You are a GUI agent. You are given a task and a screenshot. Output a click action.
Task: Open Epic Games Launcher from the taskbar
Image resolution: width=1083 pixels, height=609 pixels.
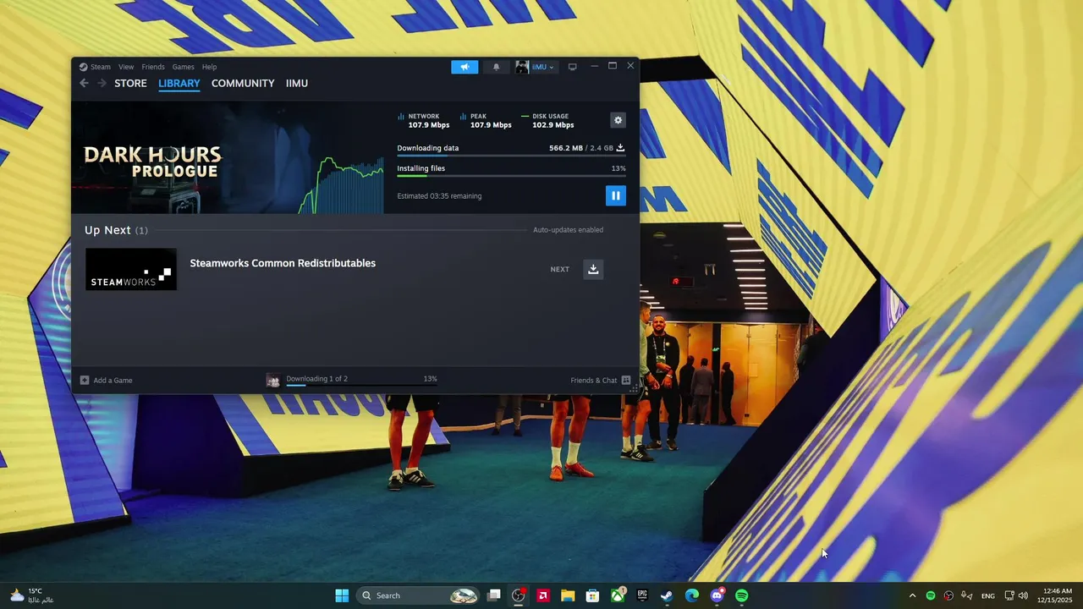[642, 595]
